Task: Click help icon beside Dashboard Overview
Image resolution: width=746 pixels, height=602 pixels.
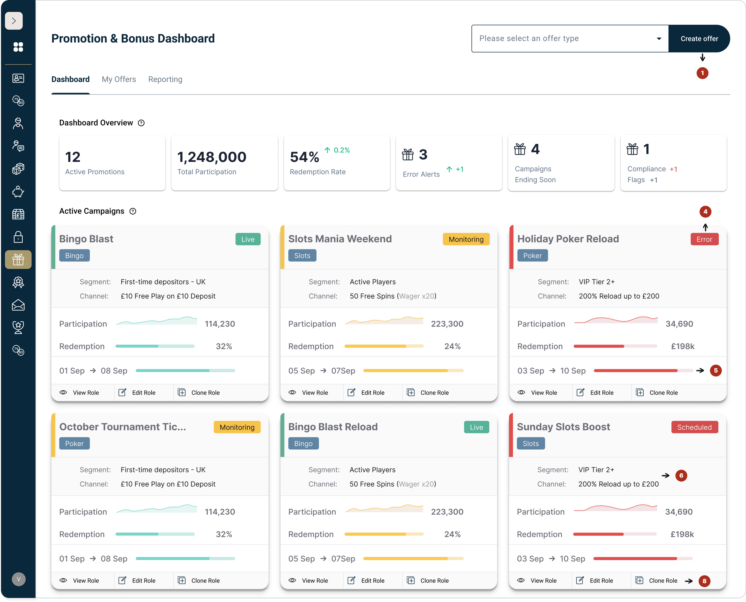Action: pos(141,123)
